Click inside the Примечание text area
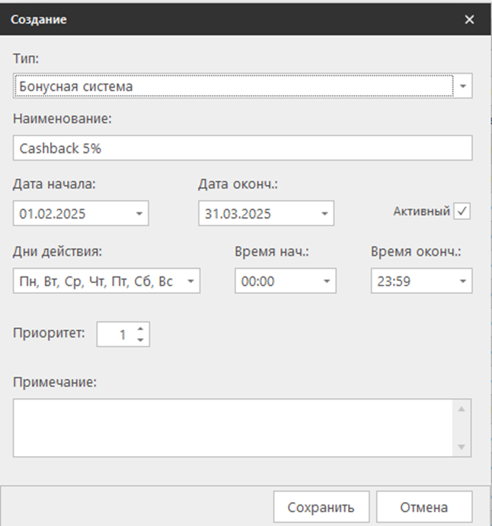 pyautogui.click(x=232, y=427)
